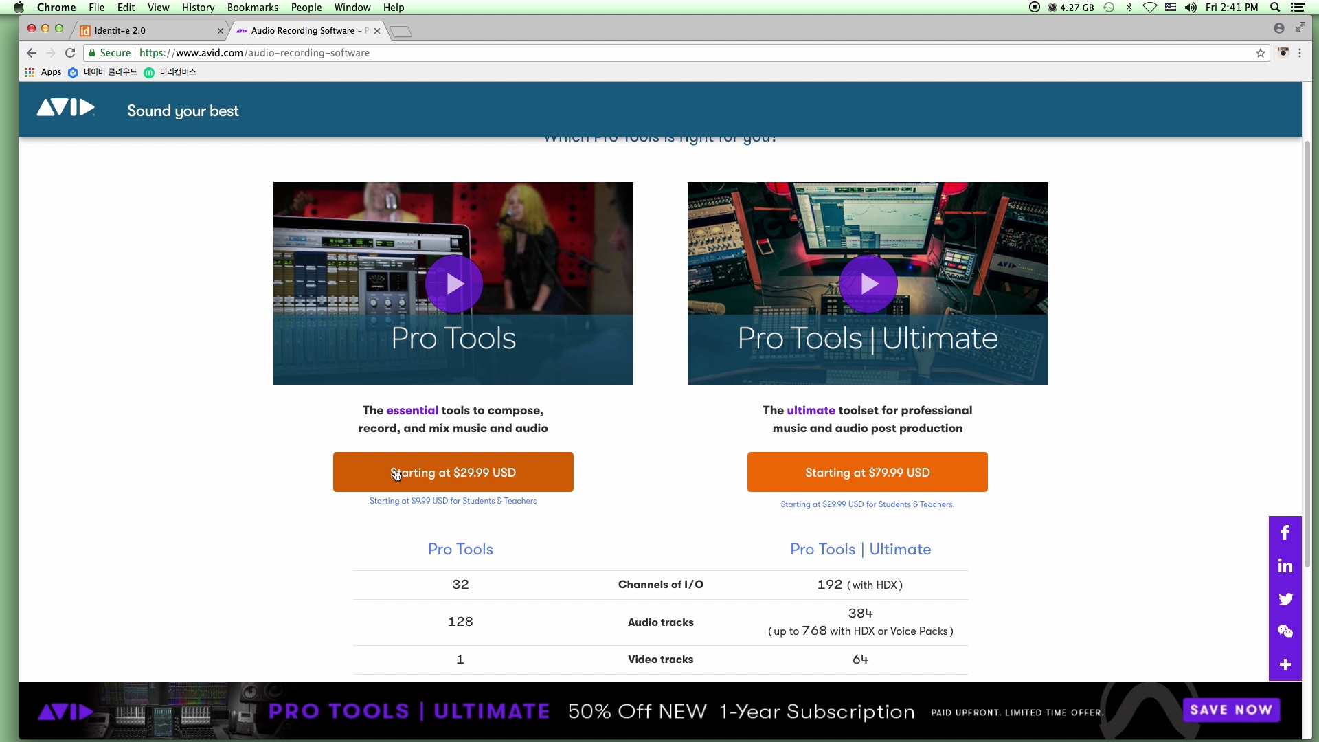
Task: Click the Sound your best tagline
Action: 183,111
